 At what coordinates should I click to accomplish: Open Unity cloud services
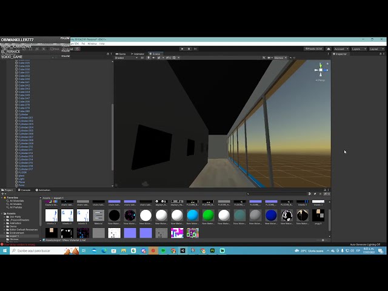329,49
